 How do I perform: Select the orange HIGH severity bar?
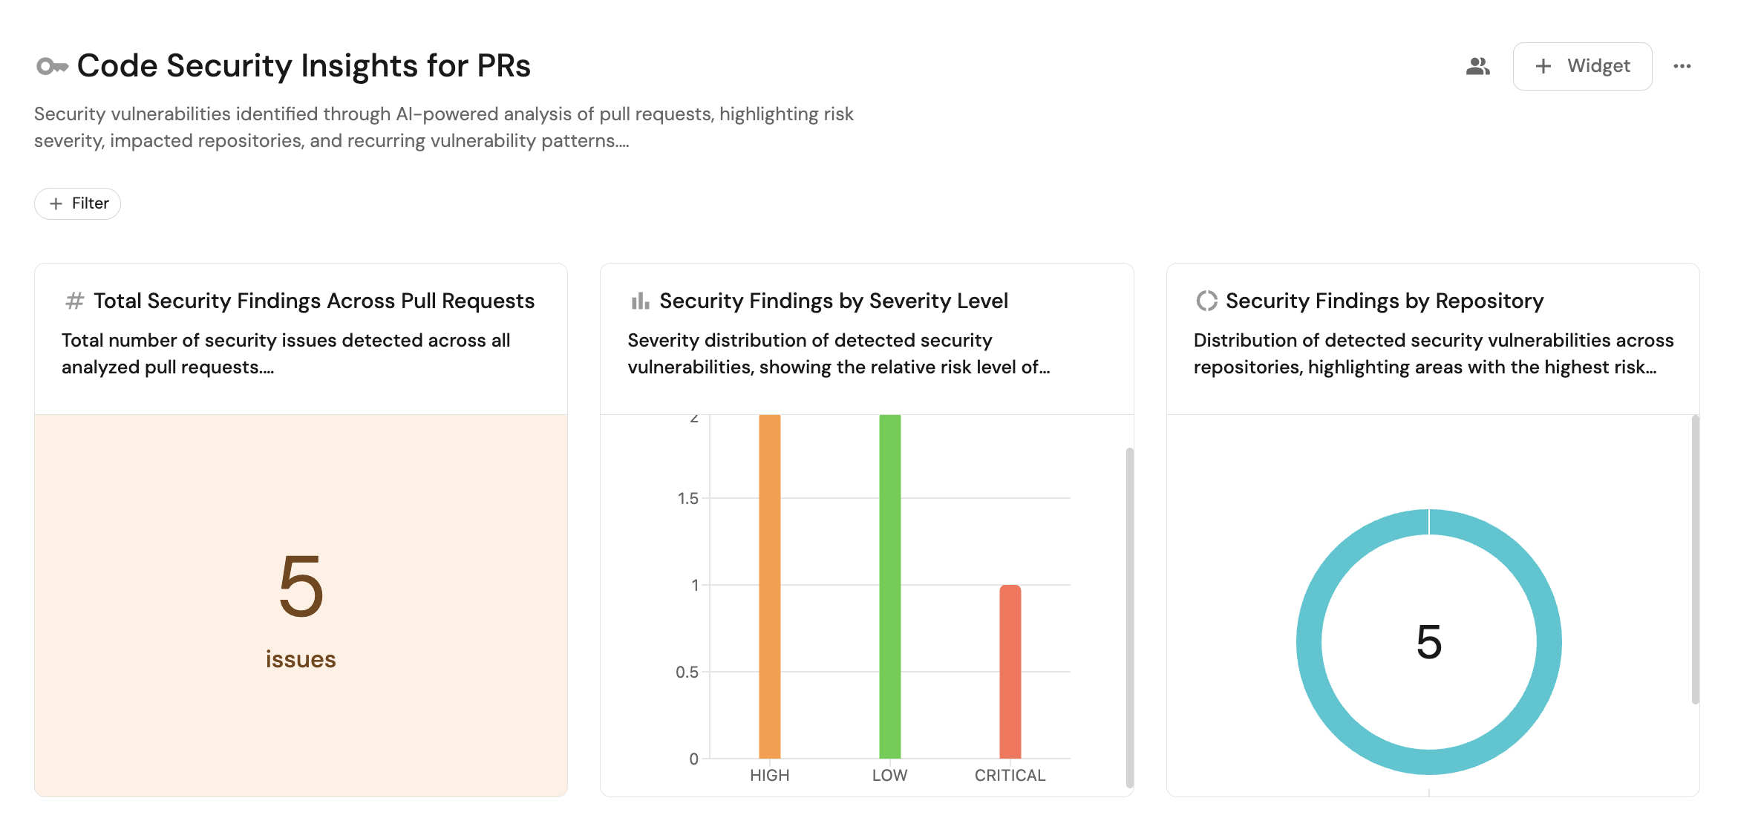pyautogui.click(x=769, y=586)
